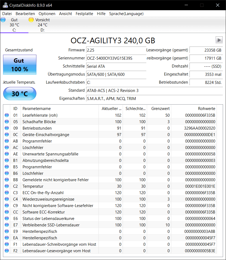Click the Firmware value field
226x260 pixels.
pyautogui.click(x=116, y=50)
